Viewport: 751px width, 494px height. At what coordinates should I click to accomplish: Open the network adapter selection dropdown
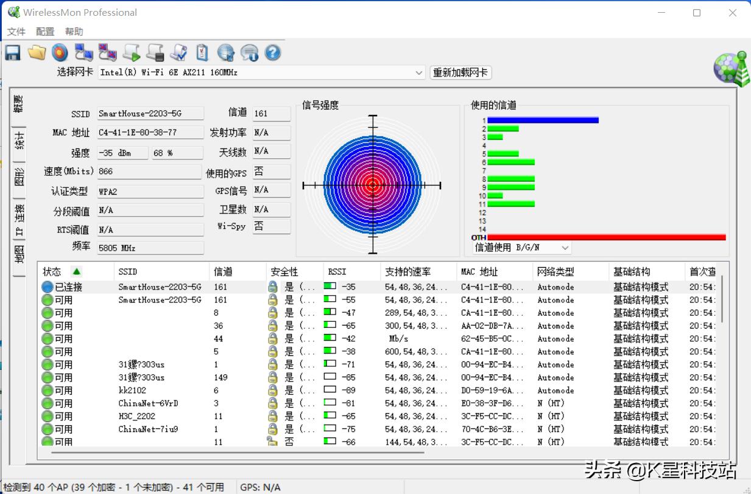click(418, 72)
